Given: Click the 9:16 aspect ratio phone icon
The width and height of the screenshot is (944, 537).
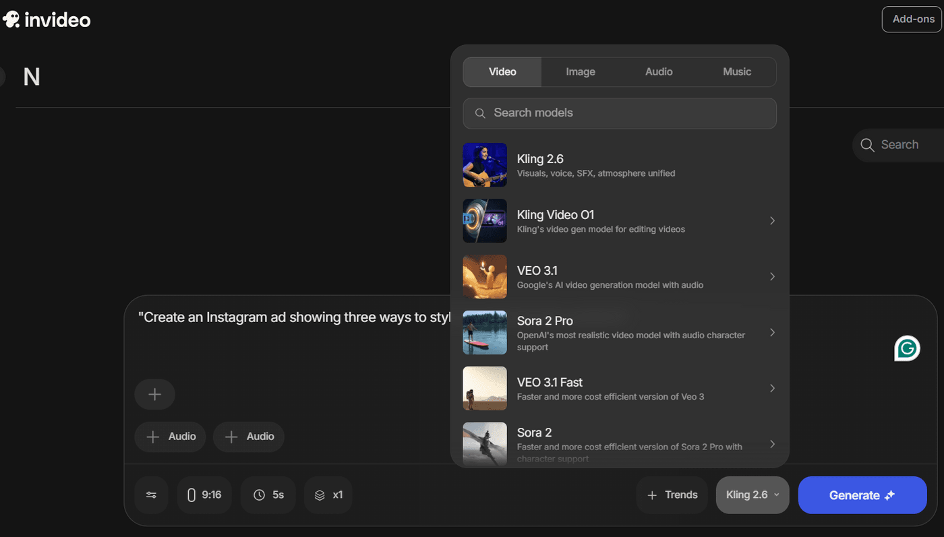Looking at the screenshot, I should [191, 495].
